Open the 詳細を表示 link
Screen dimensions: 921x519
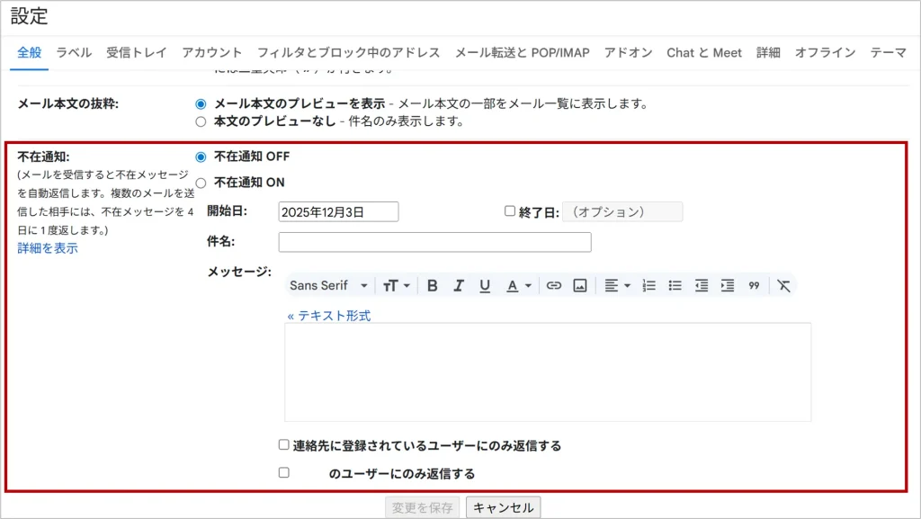pos(48,248)
